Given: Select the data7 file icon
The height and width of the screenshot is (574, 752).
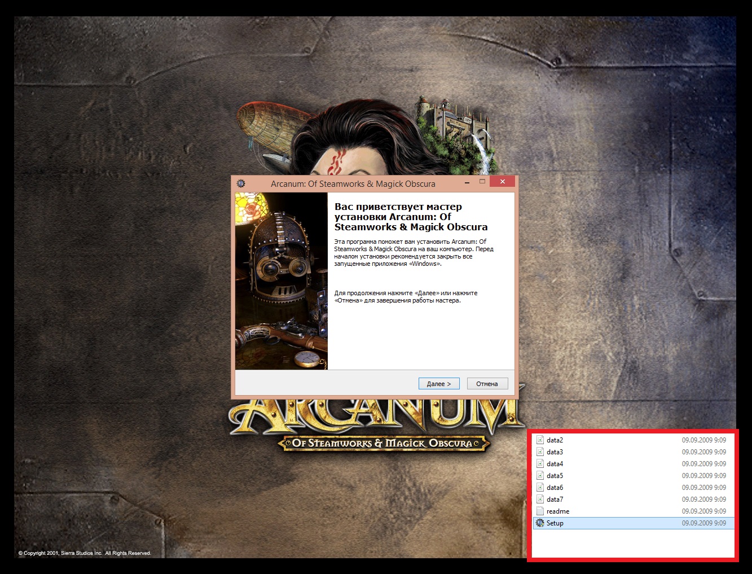Looking at the screenshot, I should 540,499.
